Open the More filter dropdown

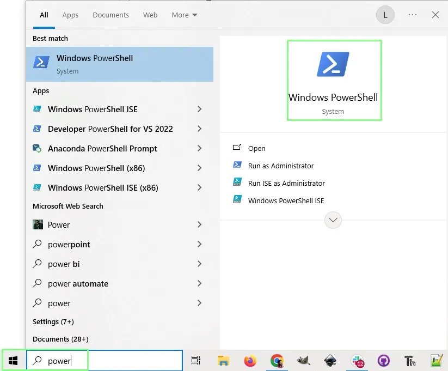(185, 15)
